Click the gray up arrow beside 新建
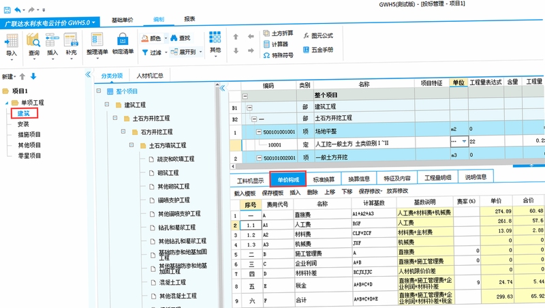 (x=22, y=76)
